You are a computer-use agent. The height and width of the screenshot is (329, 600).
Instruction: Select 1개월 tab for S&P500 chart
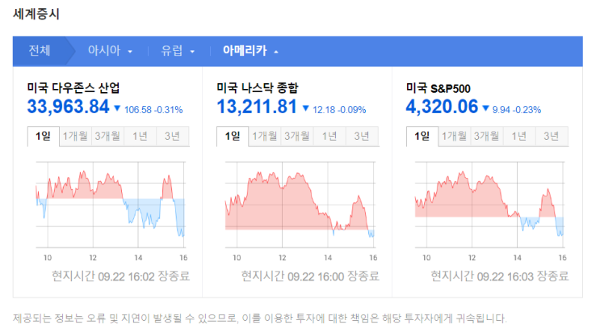point(455,136)
